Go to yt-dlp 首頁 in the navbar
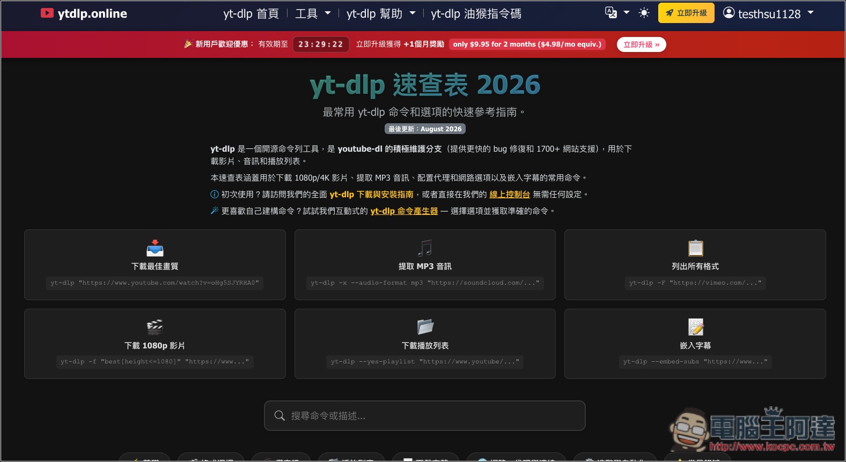Screen dimensions: 846x462 (x=251, y=13)
